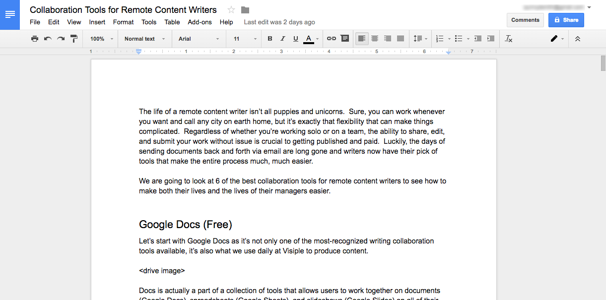The image size is (606, 300).
Task: Click the <drive image> placeholder text
Action: coord(162,271)
